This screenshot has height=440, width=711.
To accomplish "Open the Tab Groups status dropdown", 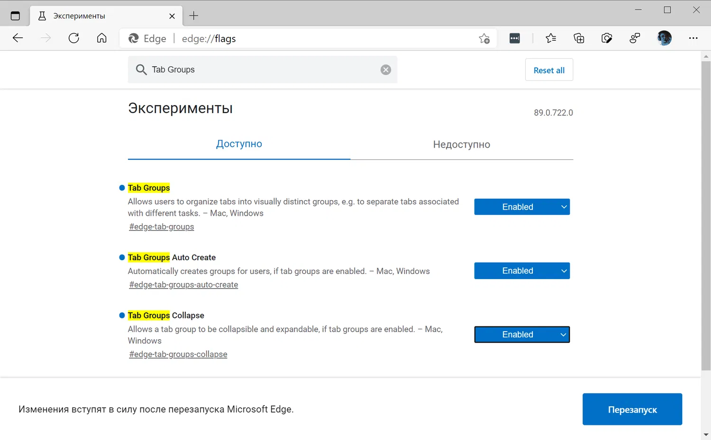I will click(x=521, y=207).
